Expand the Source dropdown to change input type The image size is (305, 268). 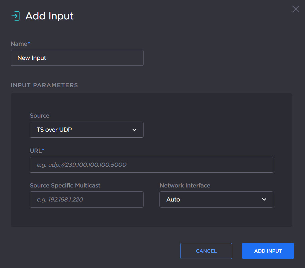pos(86,130)
